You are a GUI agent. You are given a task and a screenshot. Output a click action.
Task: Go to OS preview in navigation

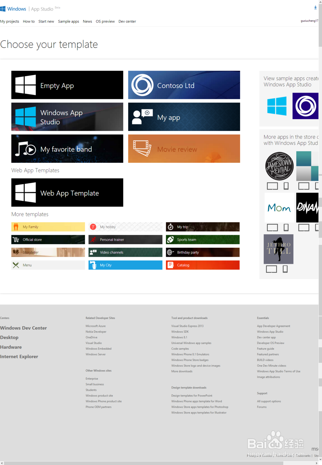click(x=105, y=22)
